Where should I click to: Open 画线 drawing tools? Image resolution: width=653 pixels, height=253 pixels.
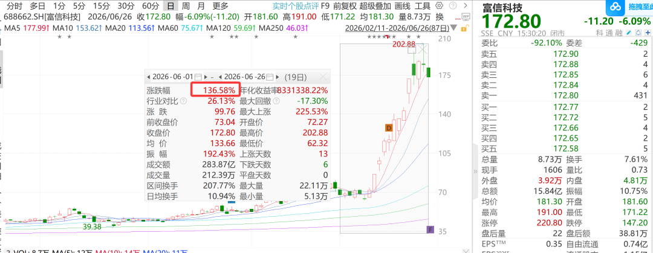tap(402, 6)
